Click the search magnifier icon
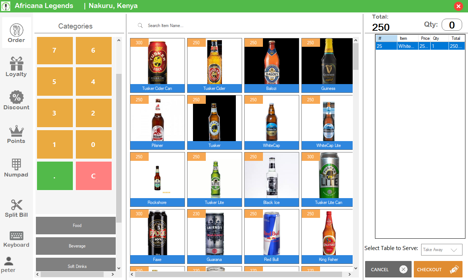Viewport: 468px width, 280px height. click(140, 25)
